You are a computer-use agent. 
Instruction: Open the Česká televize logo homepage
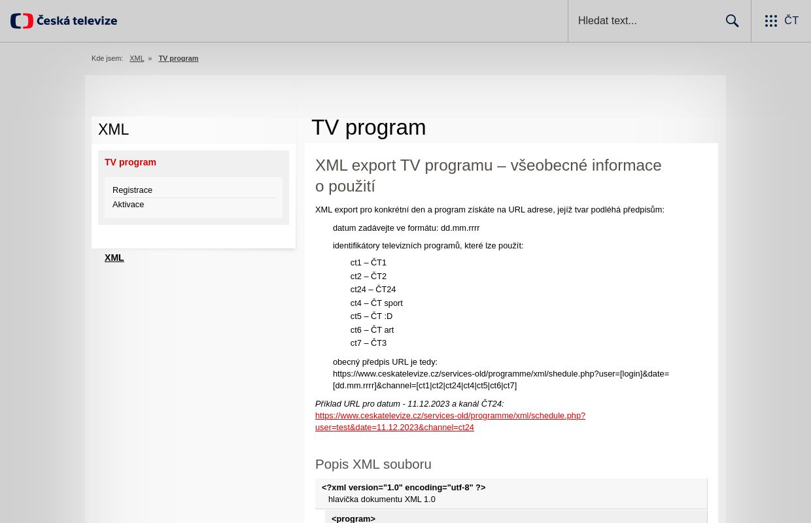pos(63,21)
